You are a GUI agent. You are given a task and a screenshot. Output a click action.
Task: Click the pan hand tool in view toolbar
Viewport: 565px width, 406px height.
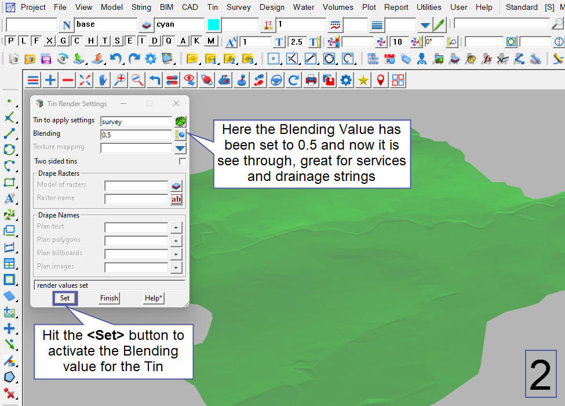[103, 80]
